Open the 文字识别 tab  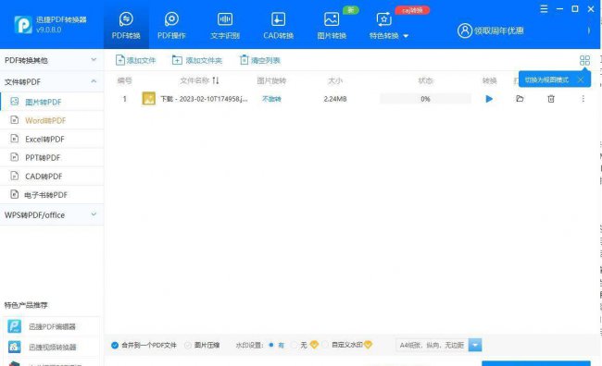[225, 25]
